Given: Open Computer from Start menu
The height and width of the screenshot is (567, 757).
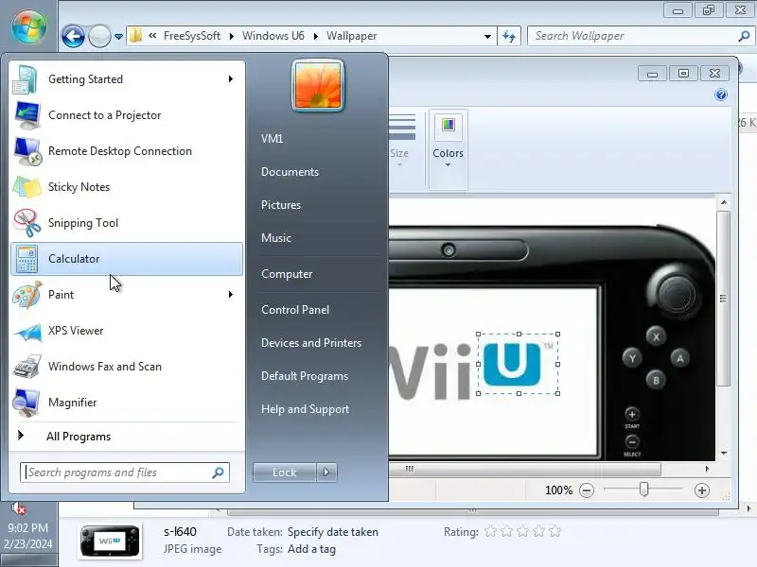Looking at the screenshot, I should tap(287, 274).
